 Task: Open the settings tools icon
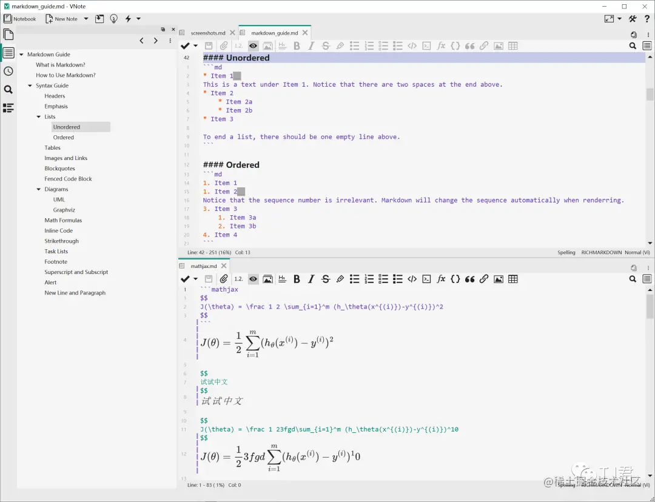[x=633, y=19]
